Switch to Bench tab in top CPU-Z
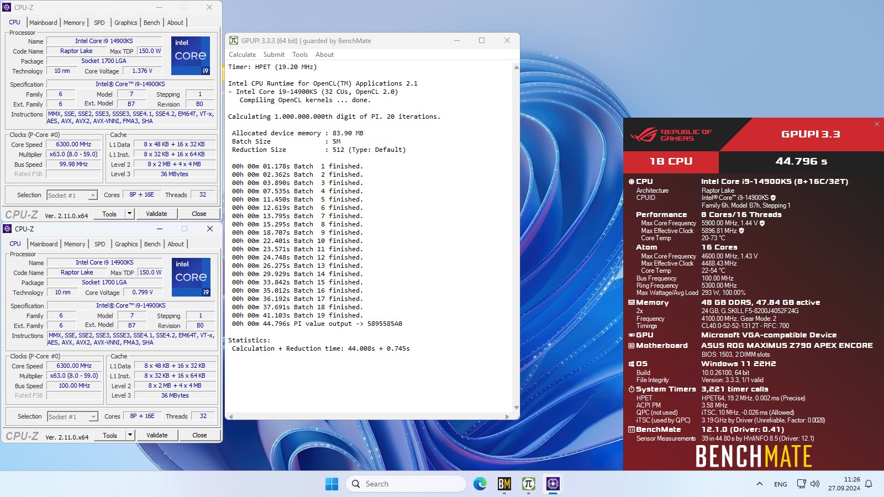 (152, 23)
